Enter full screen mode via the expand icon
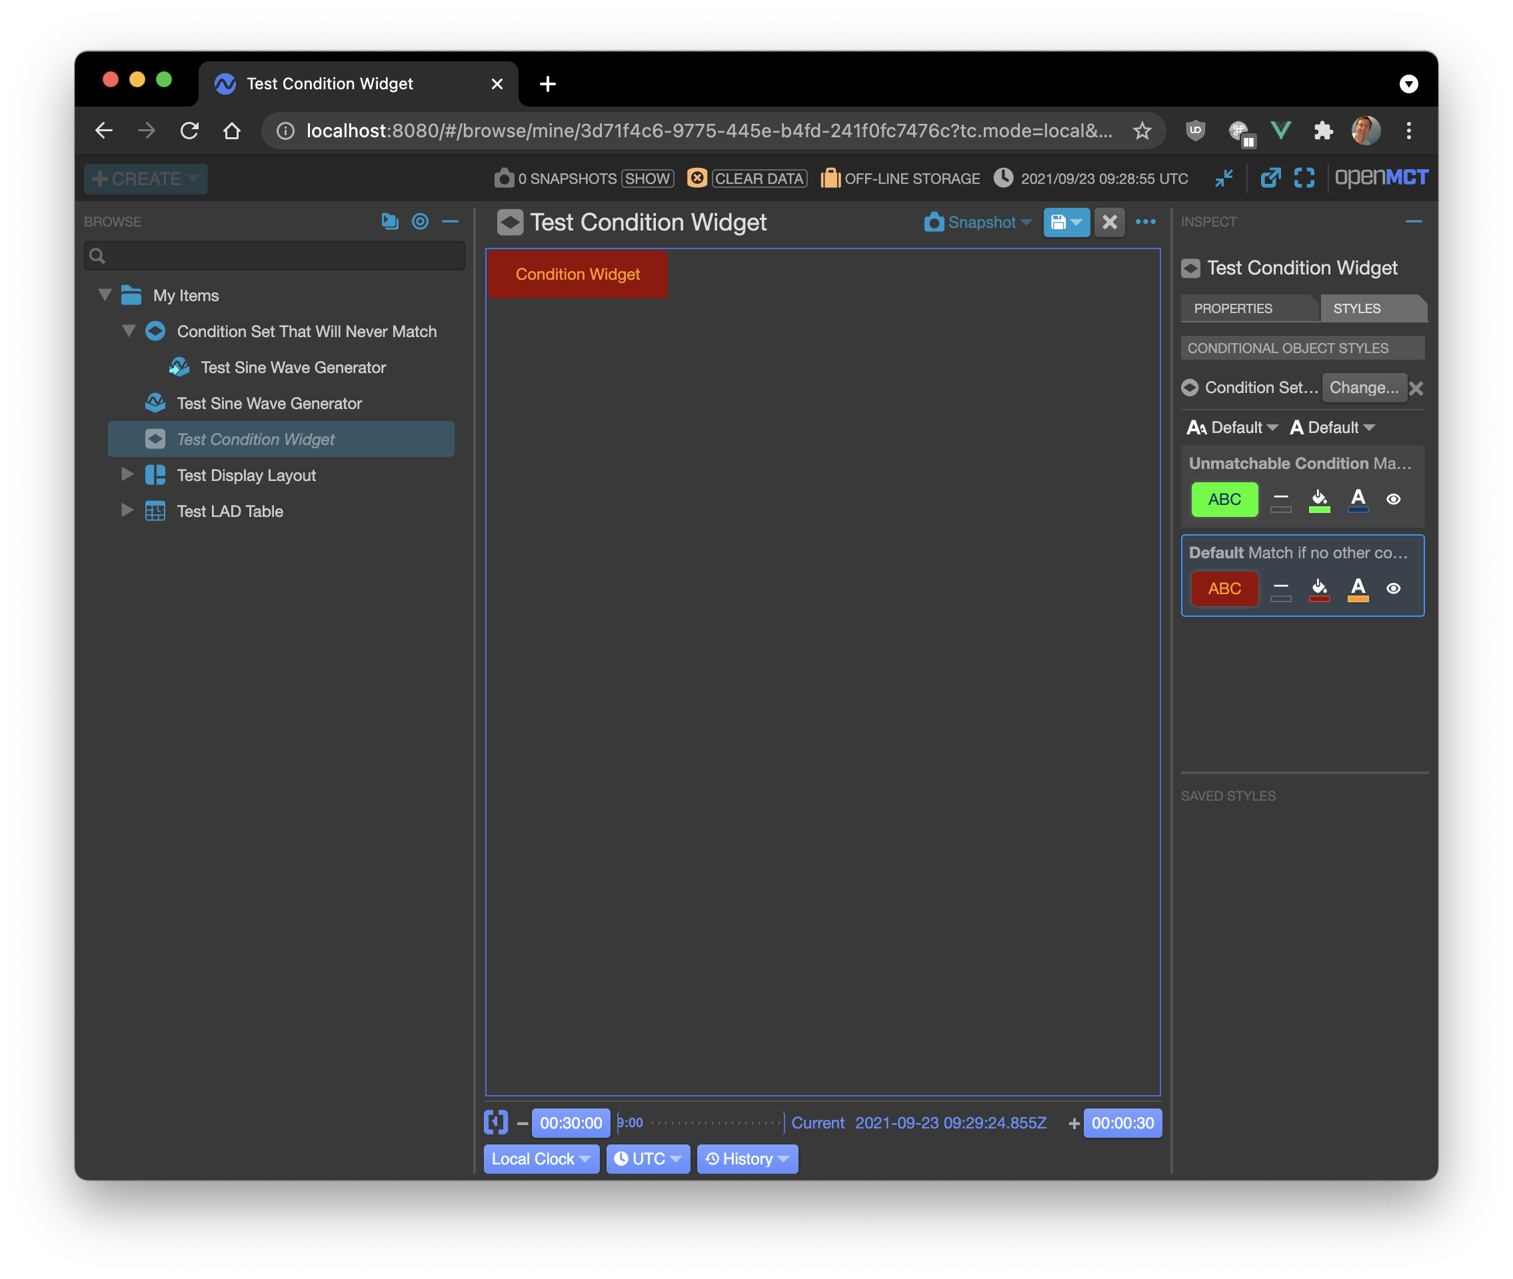 (1305, 178)
